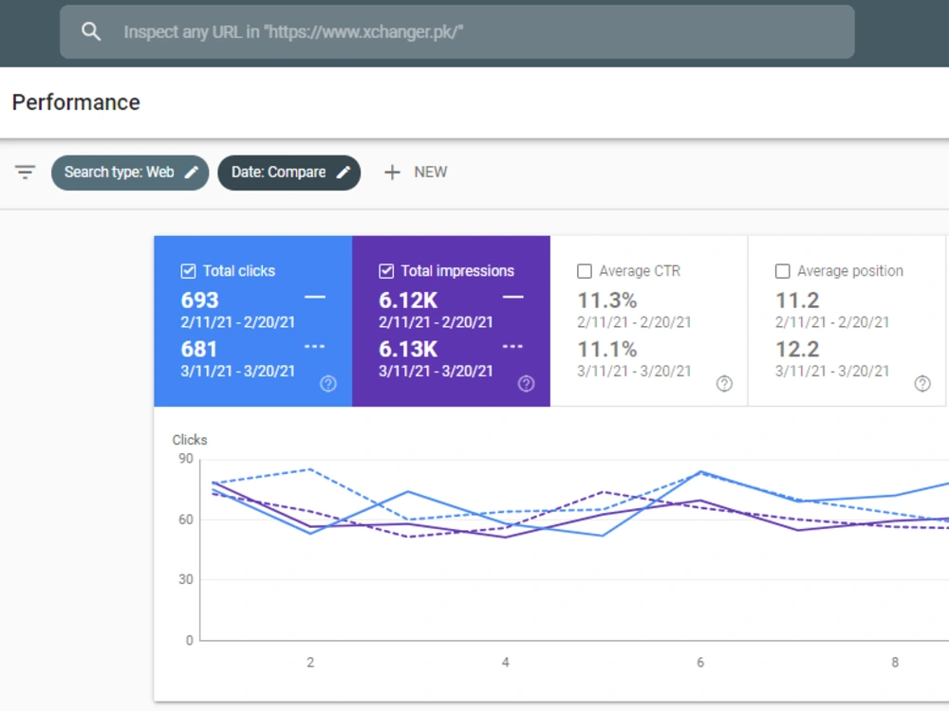
Task: Click solid line legend on Total clicks card
Action: [x=315, y=297]
